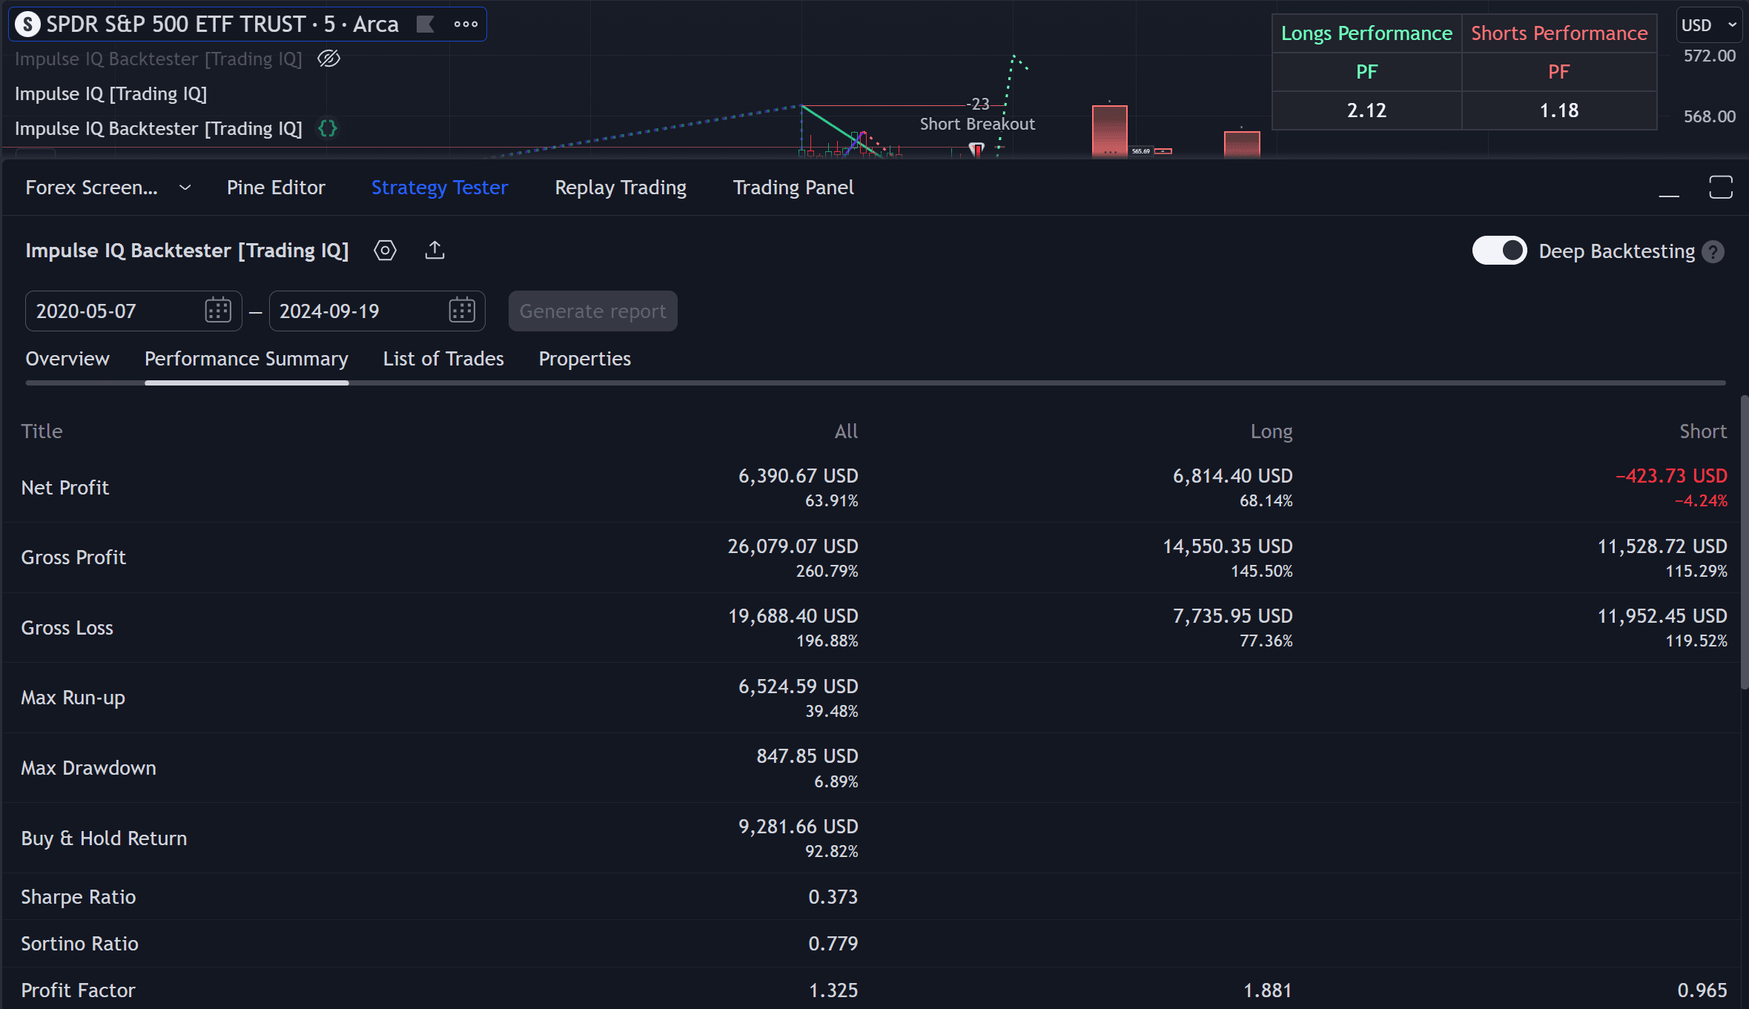Click the Short Breakout chart label
This screenshot has height=1009, width=1749.
(x=977, y=124)
